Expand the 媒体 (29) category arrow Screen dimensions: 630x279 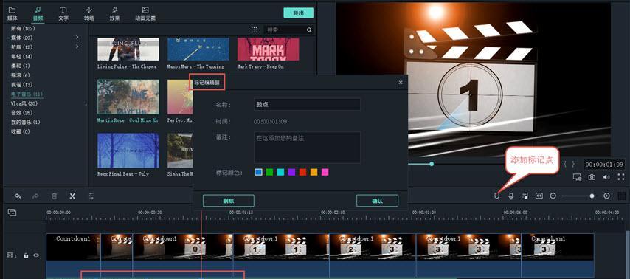[77, 38]
